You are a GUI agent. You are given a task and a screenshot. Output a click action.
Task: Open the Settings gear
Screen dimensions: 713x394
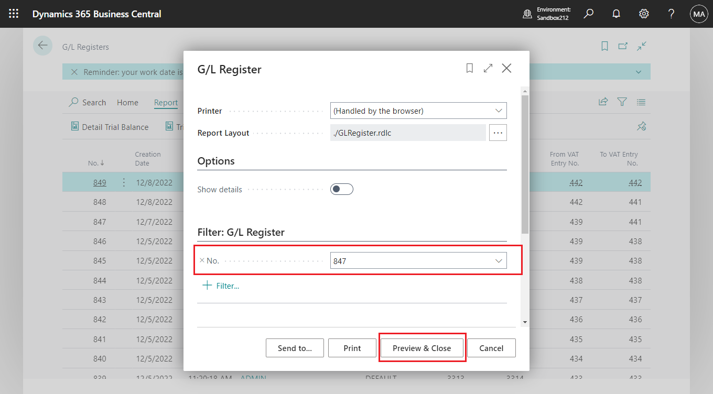pos(644,14)
